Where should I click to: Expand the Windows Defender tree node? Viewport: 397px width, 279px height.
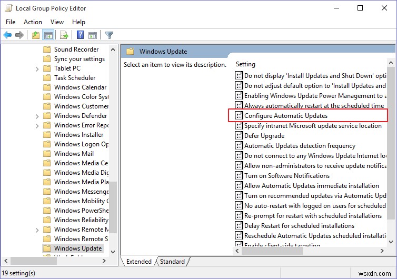point(37,116)
